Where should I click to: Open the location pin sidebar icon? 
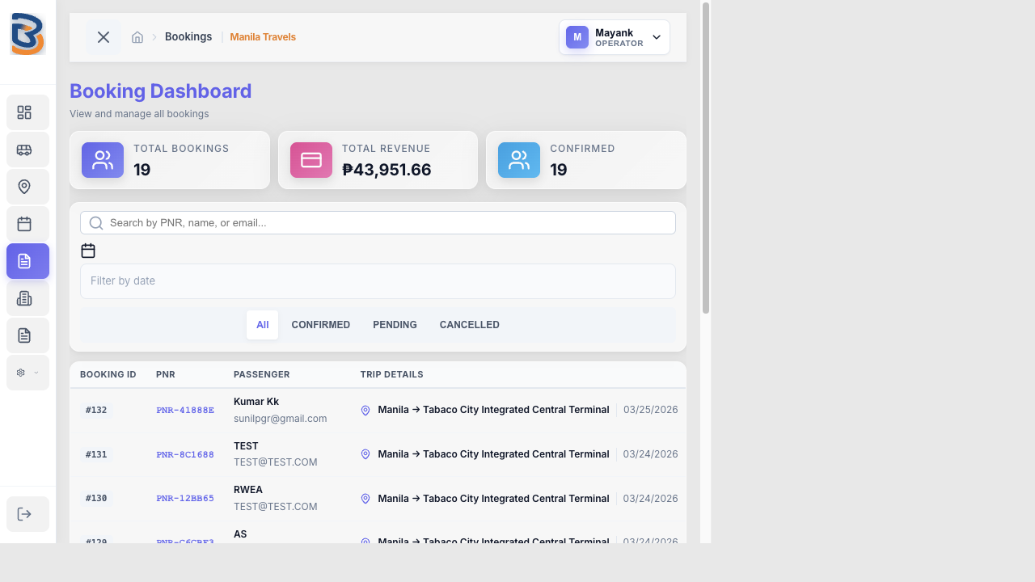[24, 187]
